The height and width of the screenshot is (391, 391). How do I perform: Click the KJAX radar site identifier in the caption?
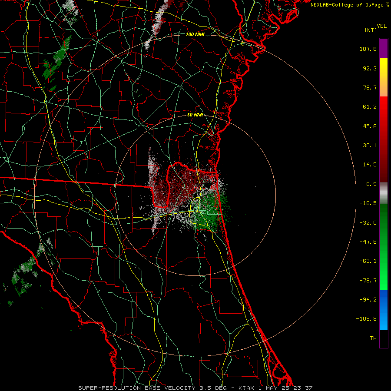pyautogui.click(x=246, y=388)
